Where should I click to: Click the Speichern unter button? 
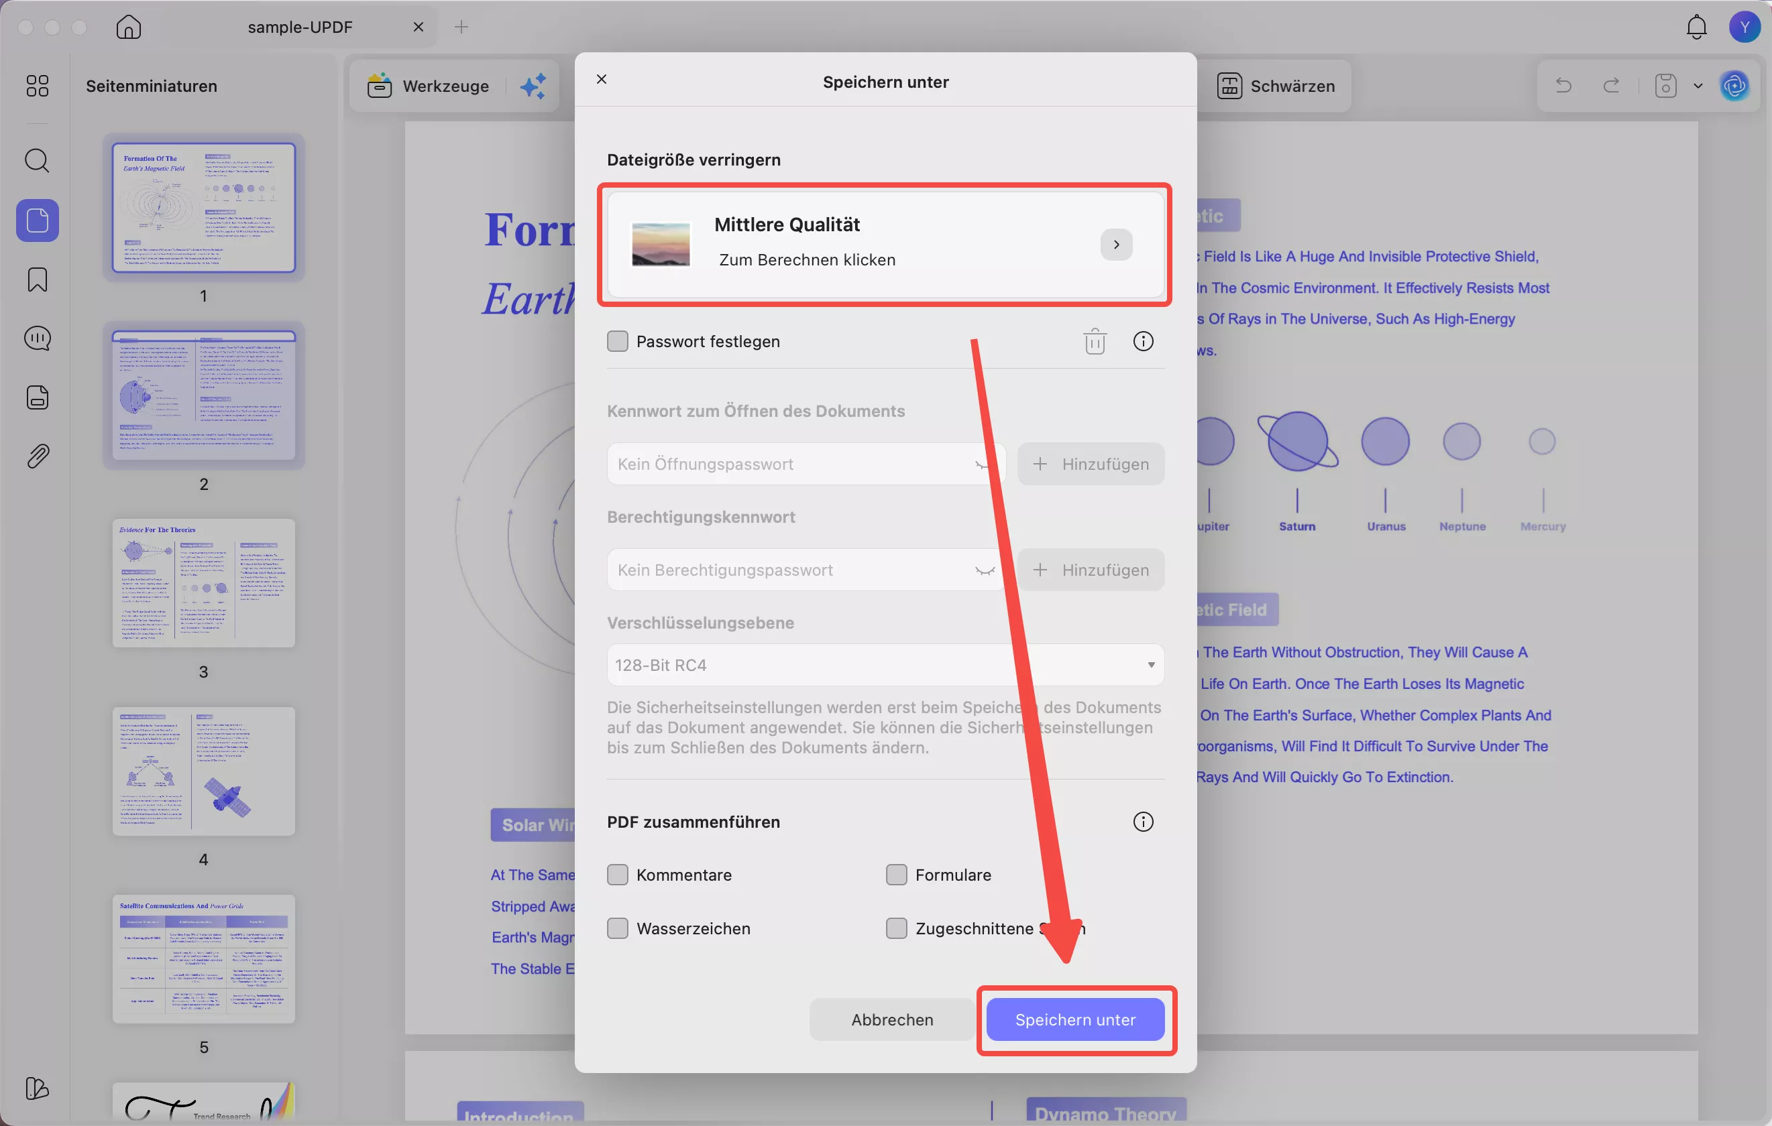click(1075, 1019)
